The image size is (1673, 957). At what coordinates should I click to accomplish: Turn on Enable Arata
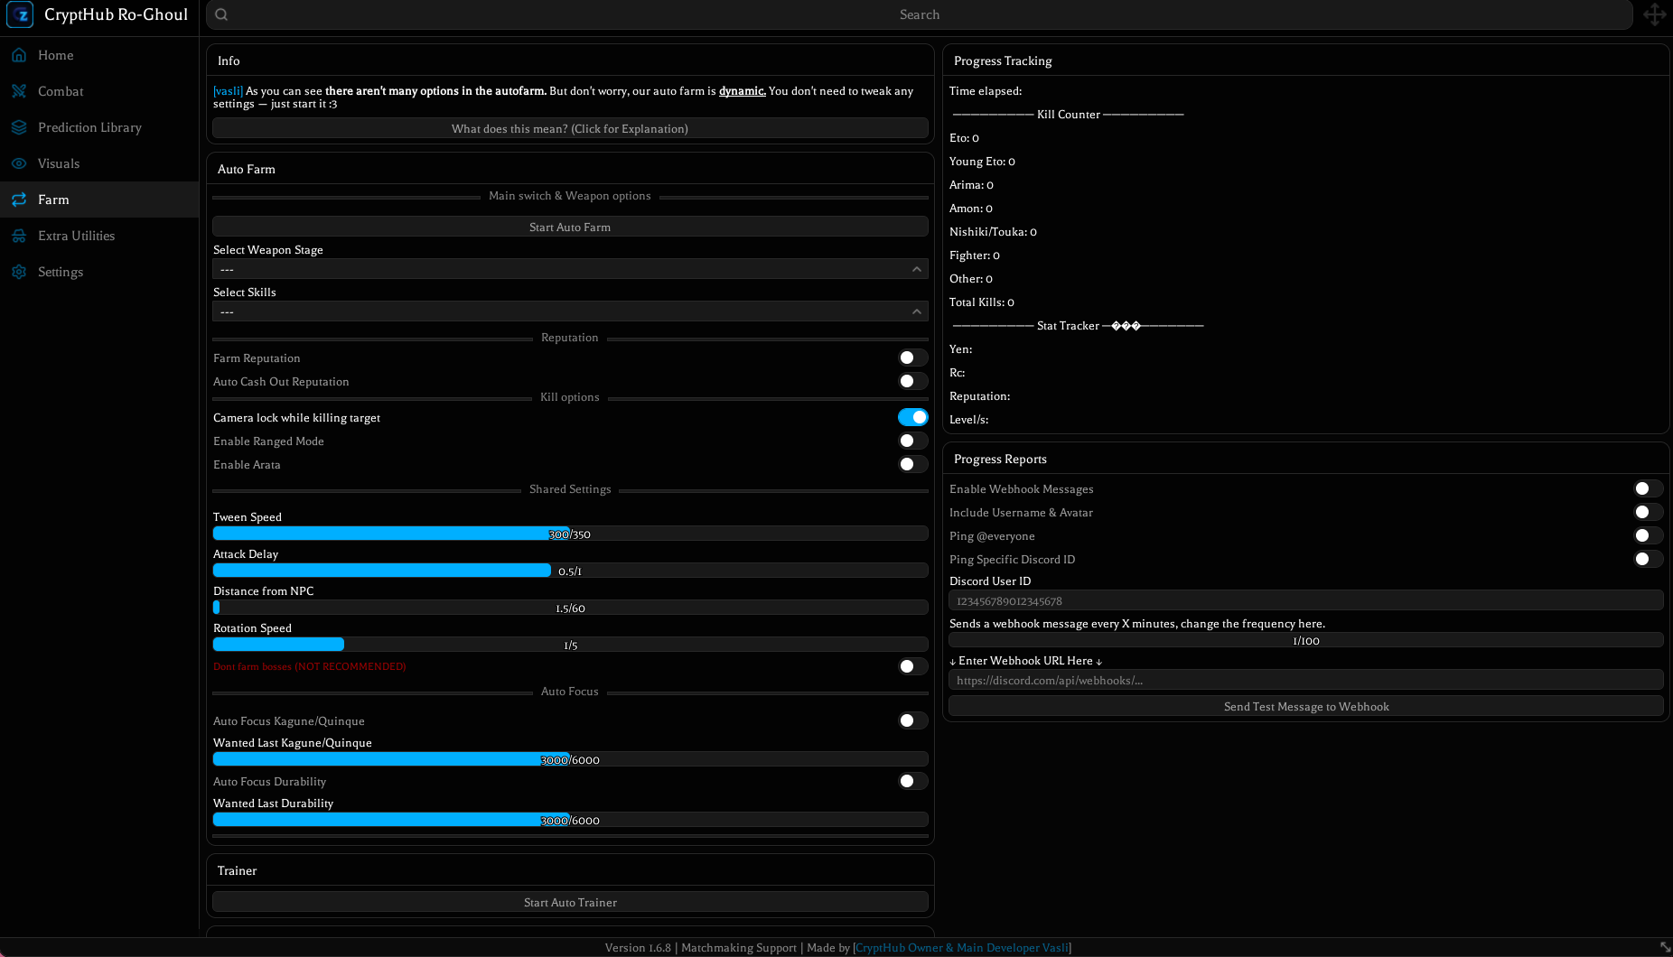[913, 464]
